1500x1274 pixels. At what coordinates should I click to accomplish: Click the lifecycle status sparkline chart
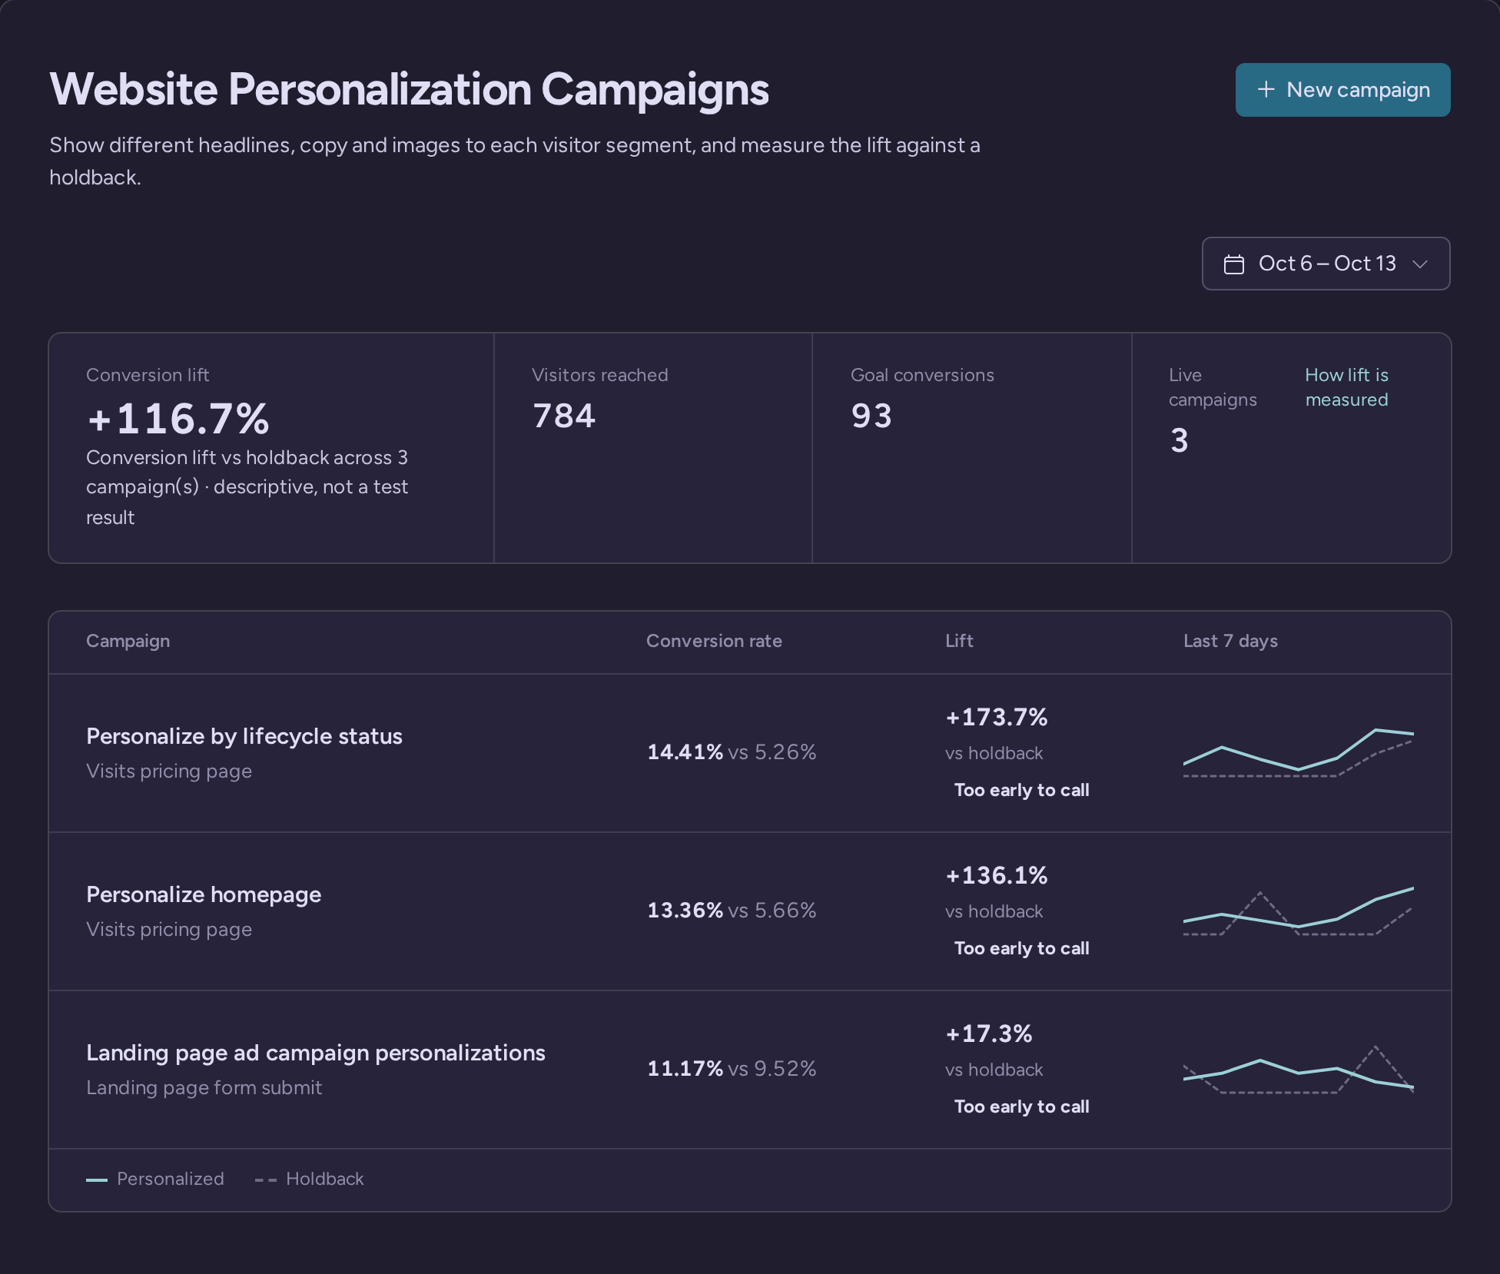click(x=1299, y=753)
